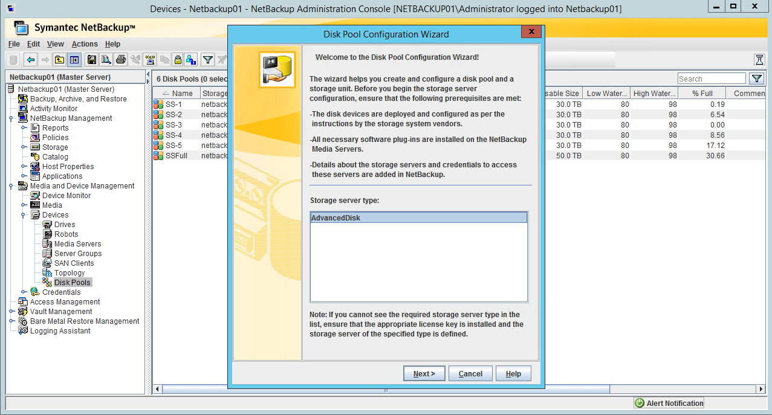
Task: Sort by the % Full column header
Action: 701,92
